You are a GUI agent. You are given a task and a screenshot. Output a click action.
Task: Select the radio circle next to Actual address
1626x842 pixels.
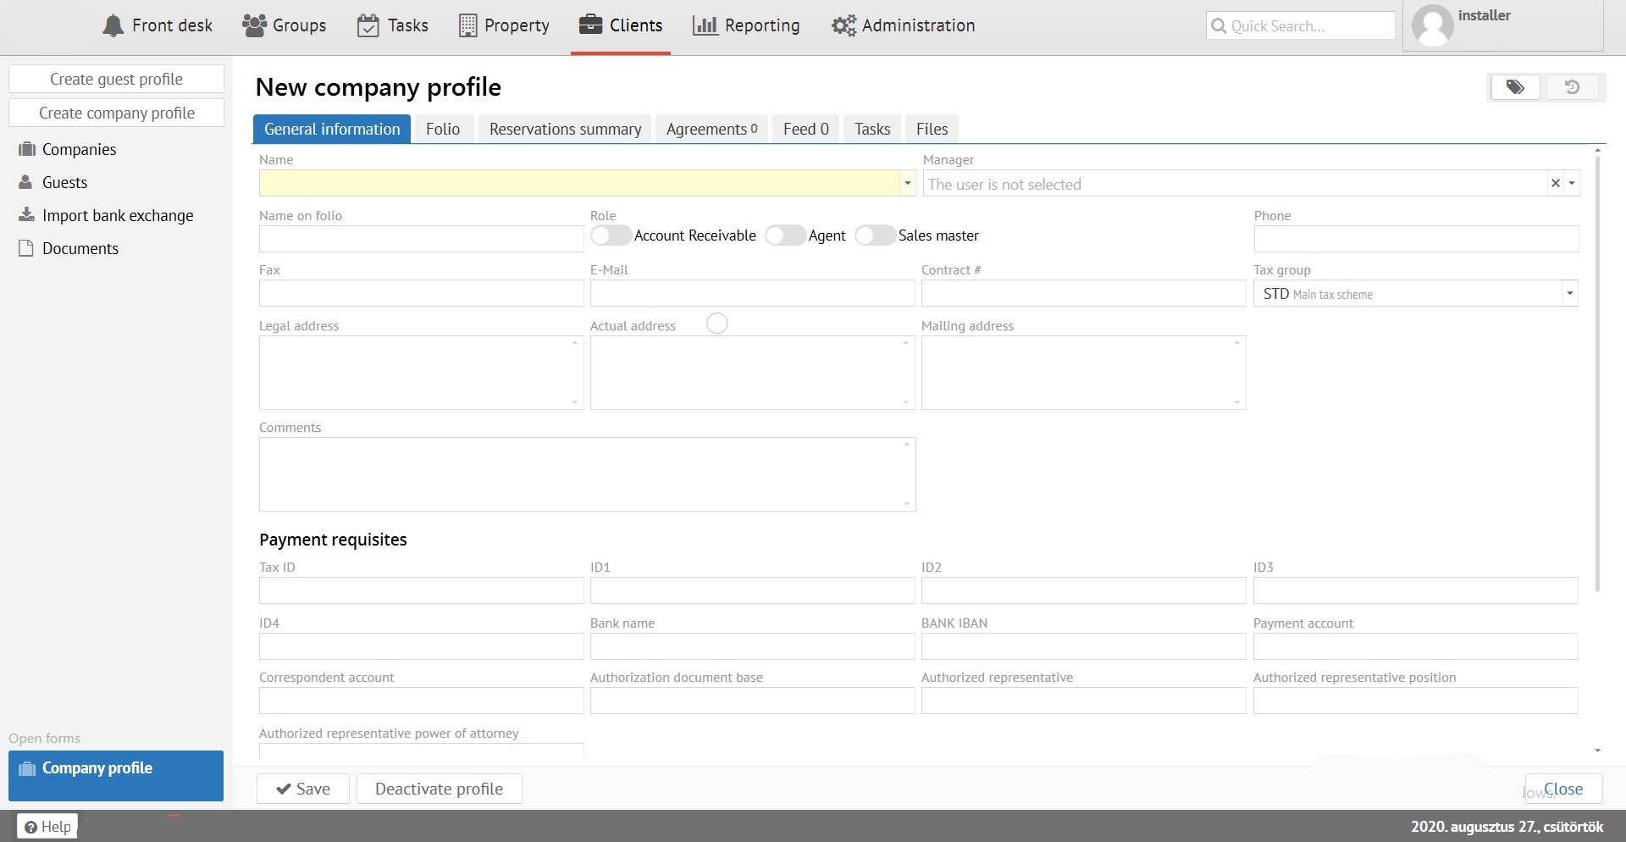(x=717, y=324)
